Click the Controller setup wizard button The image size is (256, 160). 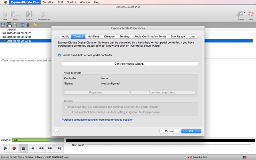coord(130,64)
